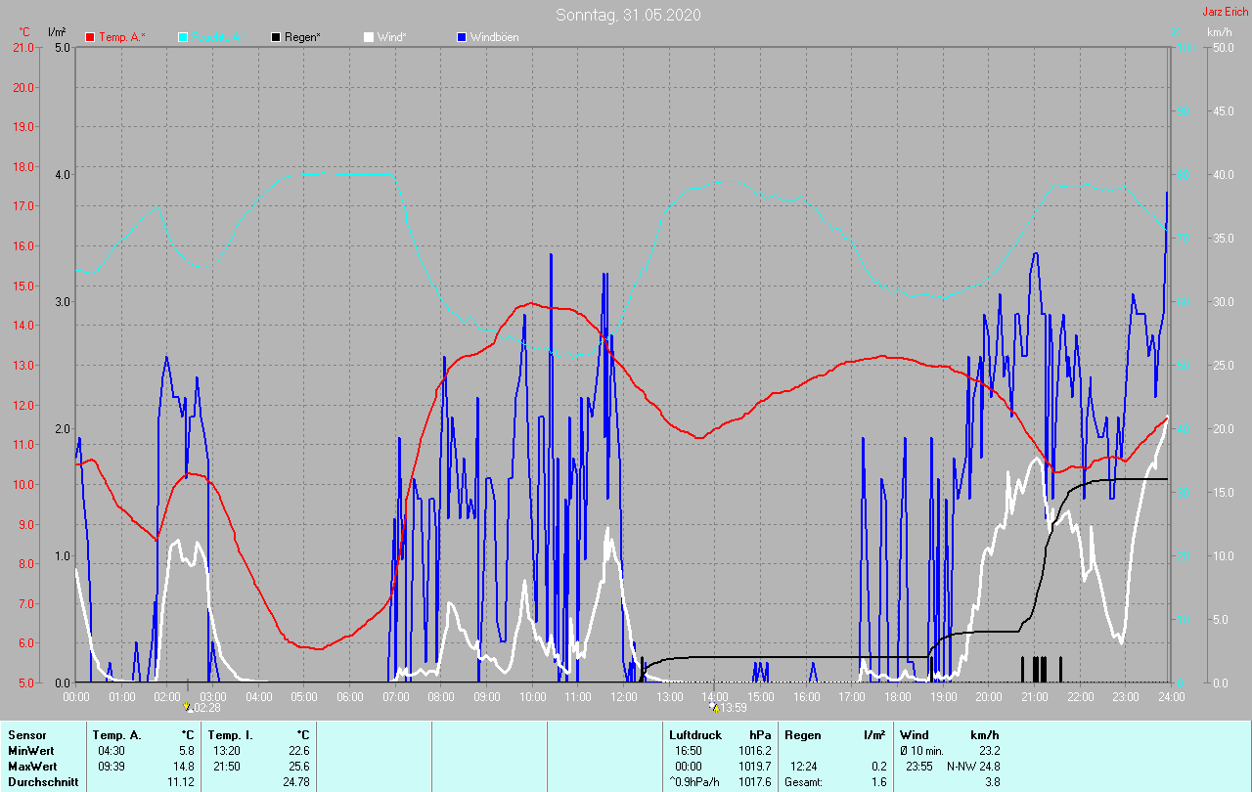Viewport: 1252px width, 792px height.
Task: Click the sunset marker at 13:59
Action: (714, 707)
